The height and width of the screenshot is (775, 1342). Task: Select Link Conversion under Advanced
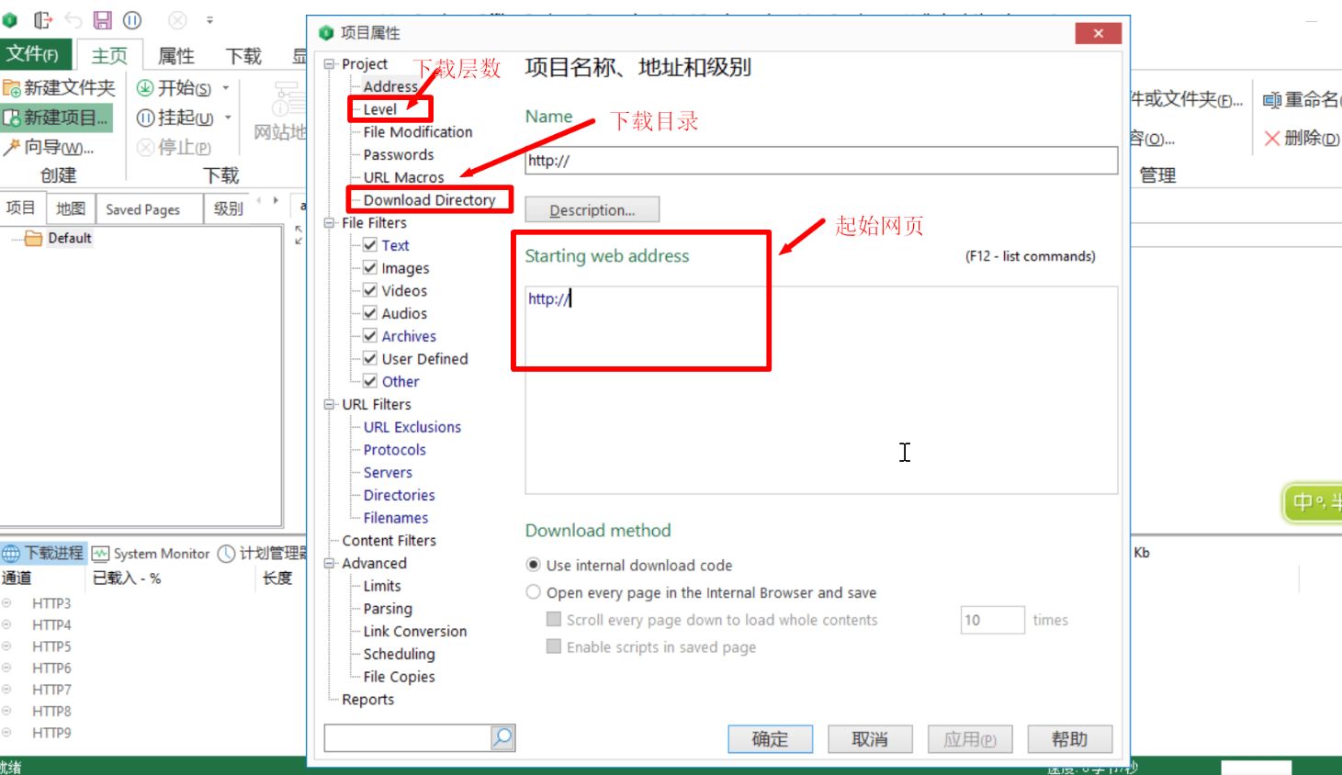click(415, 632)
